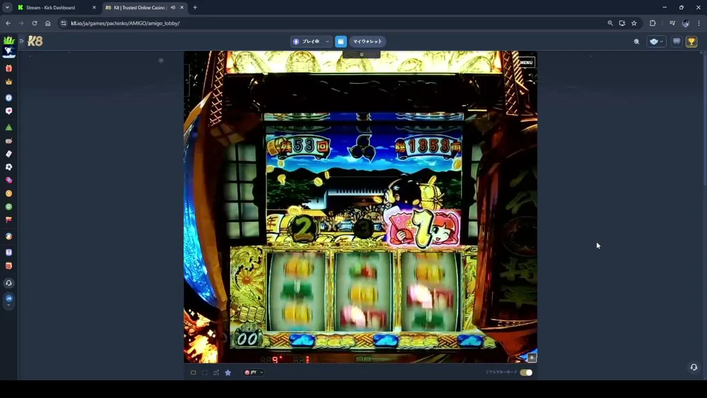Open the headset support icon in sidebar
707x398 pixels.
pyautogui.click(x=8, y=283)
